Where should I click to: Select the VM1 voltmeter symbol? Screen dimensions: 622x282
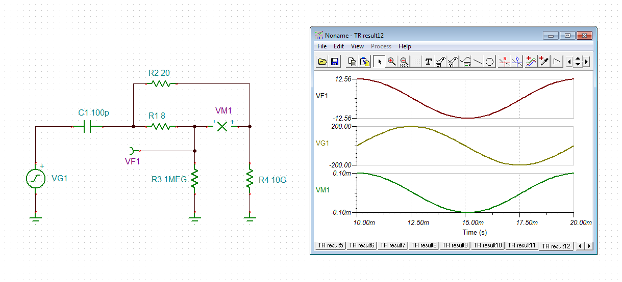(x=222, y=126)
